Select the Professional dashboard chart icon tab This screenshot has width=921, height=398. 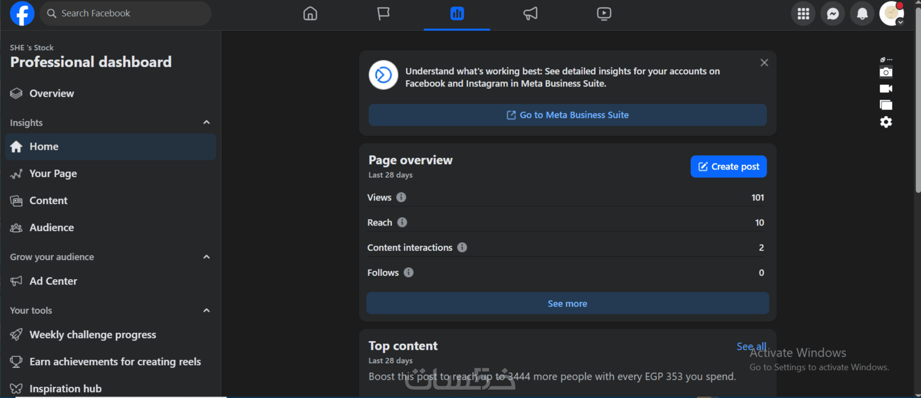tap(457, 13)
